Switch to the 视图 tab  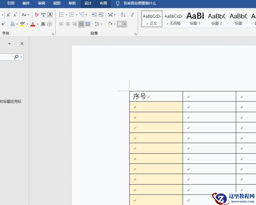[57, 3]
